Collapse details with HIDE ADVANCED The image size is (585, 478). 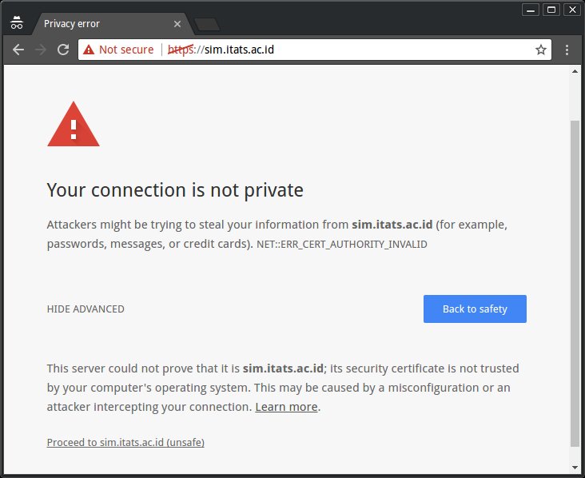86,309
